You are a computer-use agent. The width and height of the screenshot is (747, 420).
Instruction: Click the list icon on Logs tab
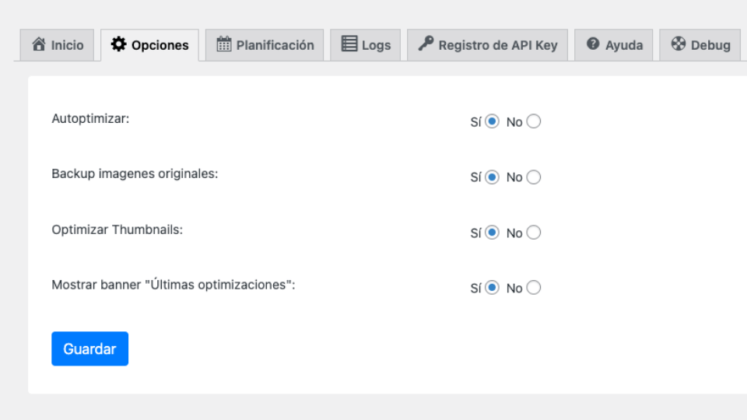coord(349,44)
